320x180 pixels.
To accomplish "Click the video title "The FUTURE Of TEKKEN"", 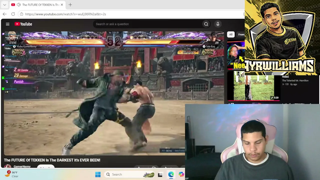I will [52, 160].
